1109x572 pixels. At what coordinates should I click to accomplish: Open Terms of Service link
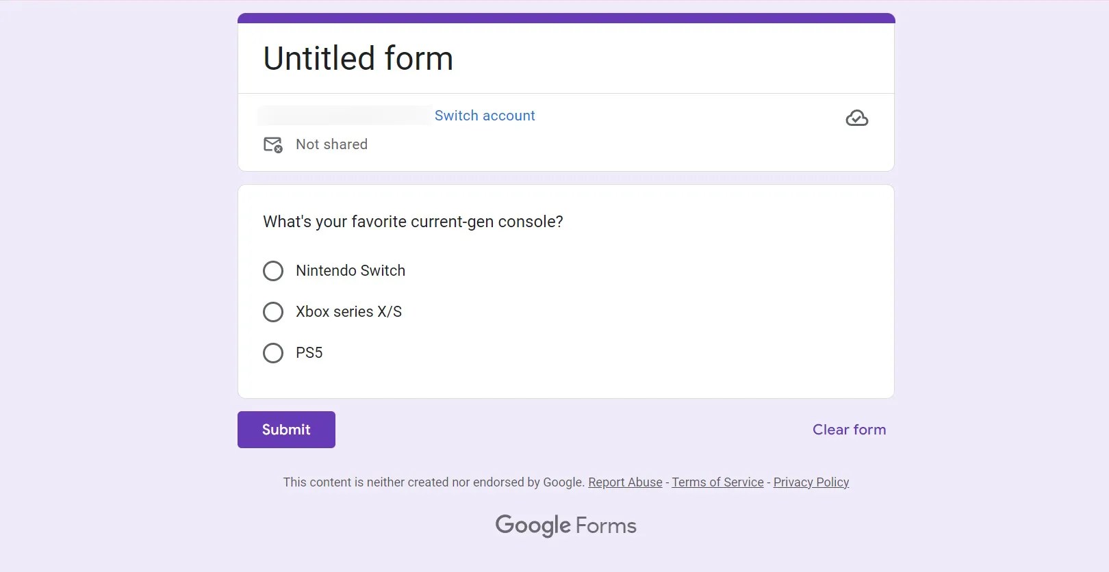[x=717, y=482]
